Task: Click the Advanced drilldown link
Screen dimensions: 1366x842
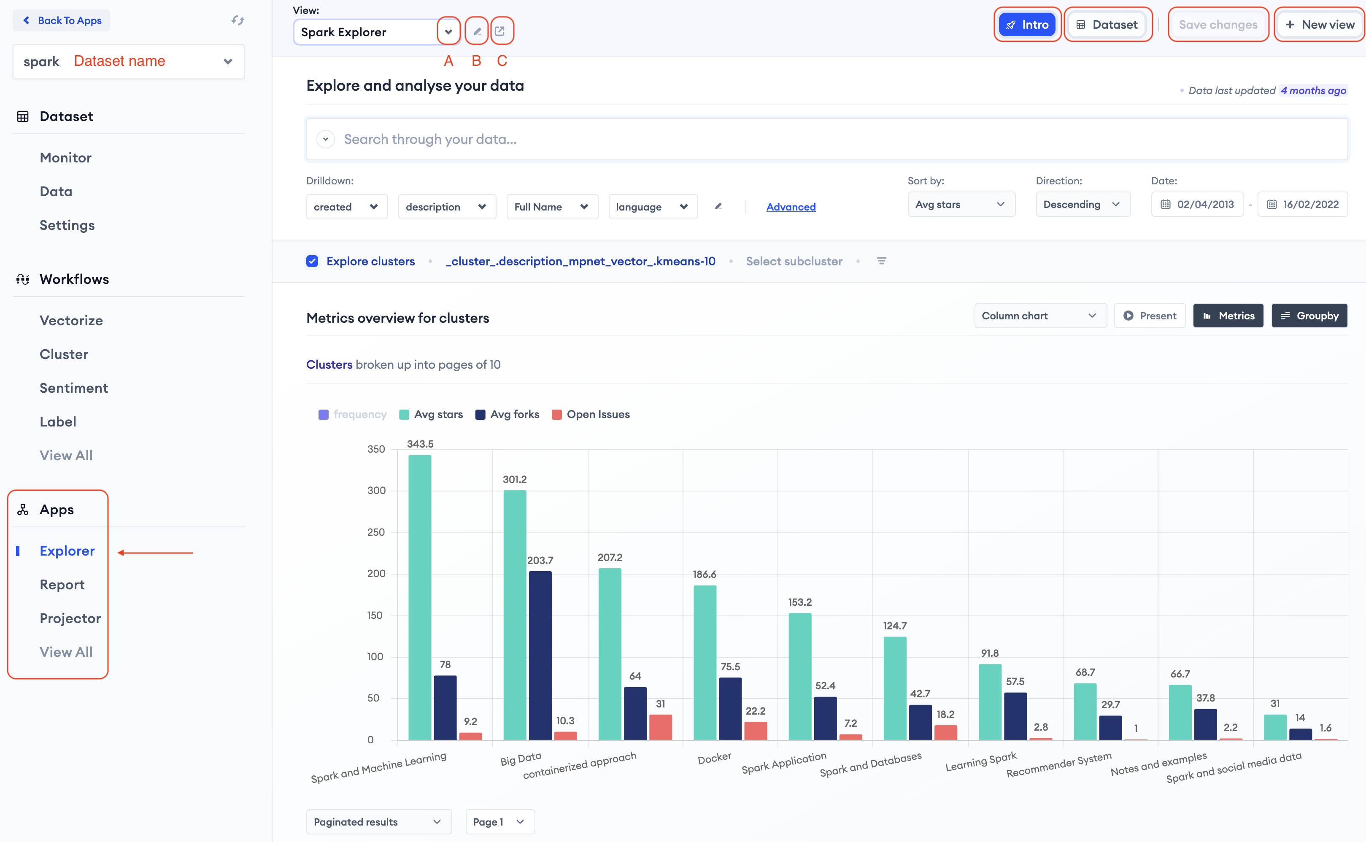Action: (x=791, y=207)
